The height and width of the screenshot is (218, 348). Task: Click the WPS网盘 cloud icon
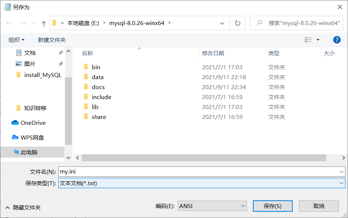pyautogui.click(x=15, y=137)
